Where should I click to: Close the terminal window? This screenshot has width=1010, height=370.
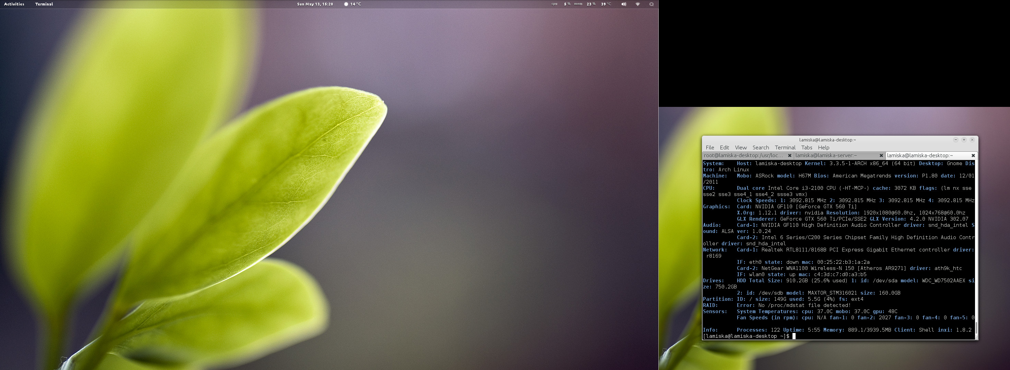coord(972,140)
